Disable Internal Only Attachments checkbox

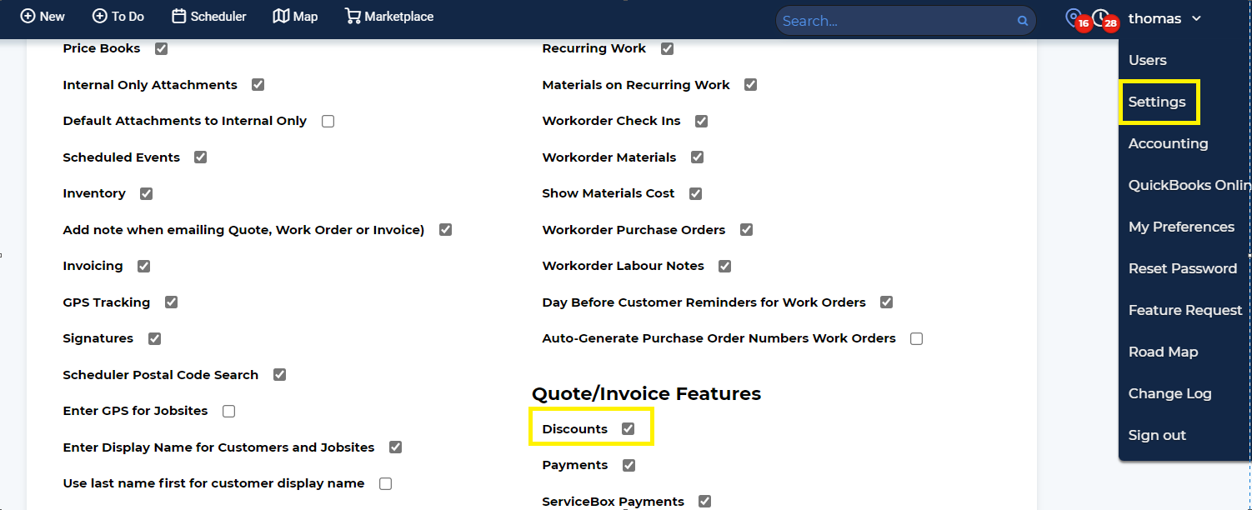(x=258, y=85)
